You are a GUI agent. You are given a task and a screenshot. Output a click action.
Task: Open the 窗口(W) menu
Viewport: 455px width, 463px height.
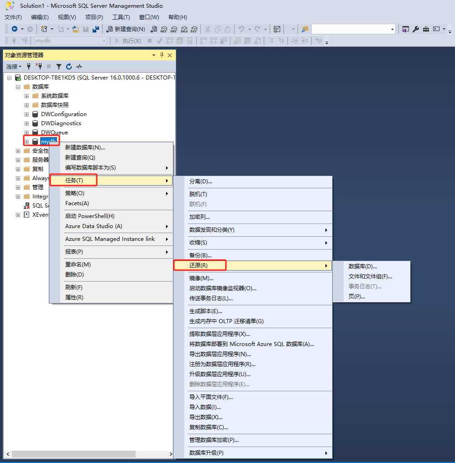149,17
